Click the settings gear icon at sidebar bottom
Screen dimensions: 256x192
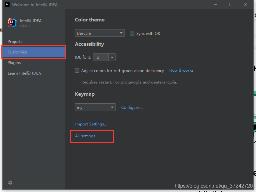10,183
